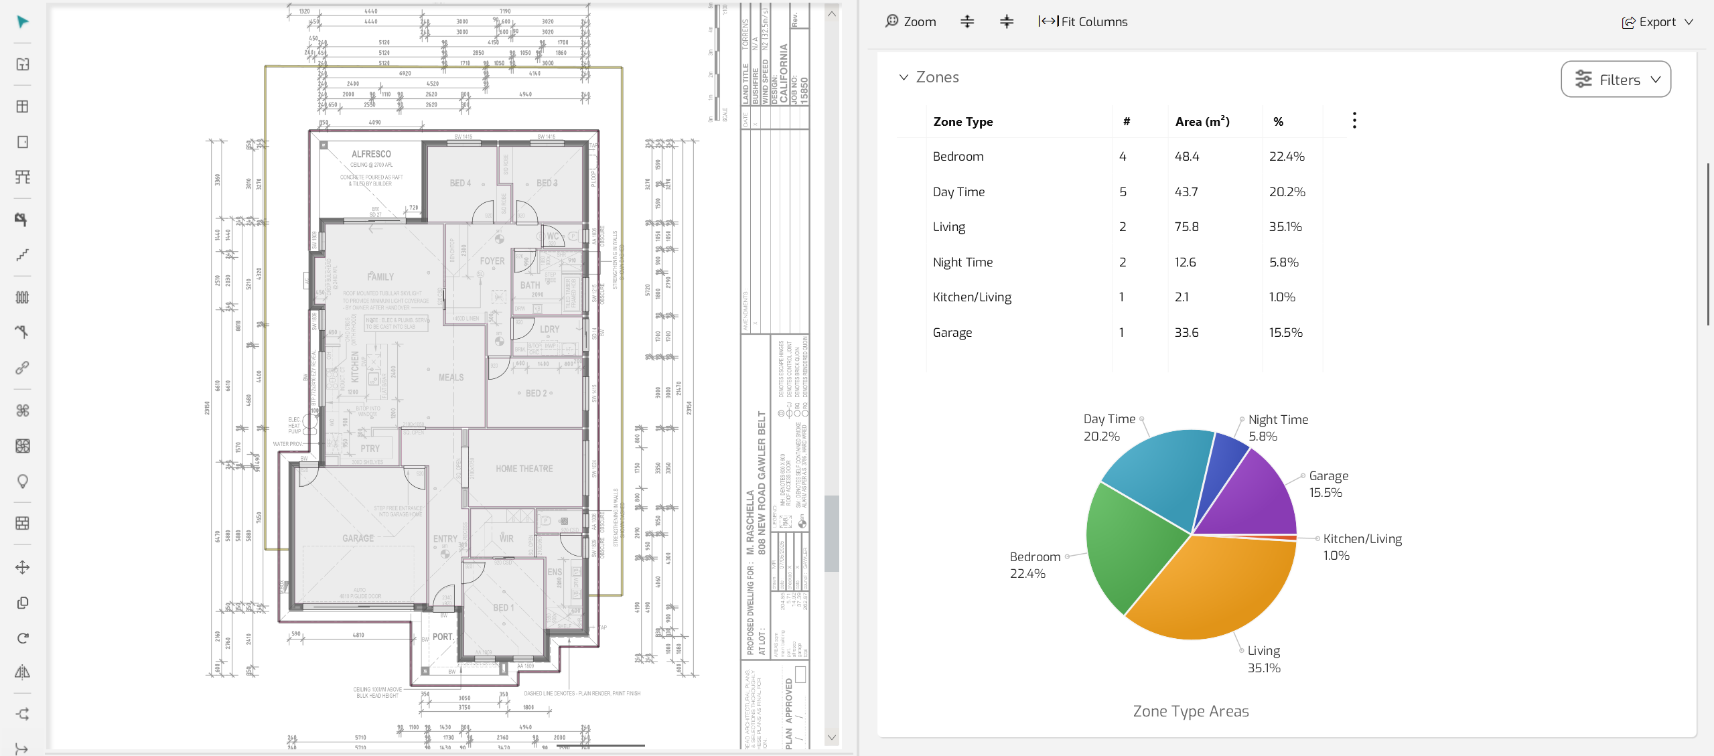1714x756 pixels.
Task: Select the exhaust fan vent tool
Action: (x=22, y=446)
